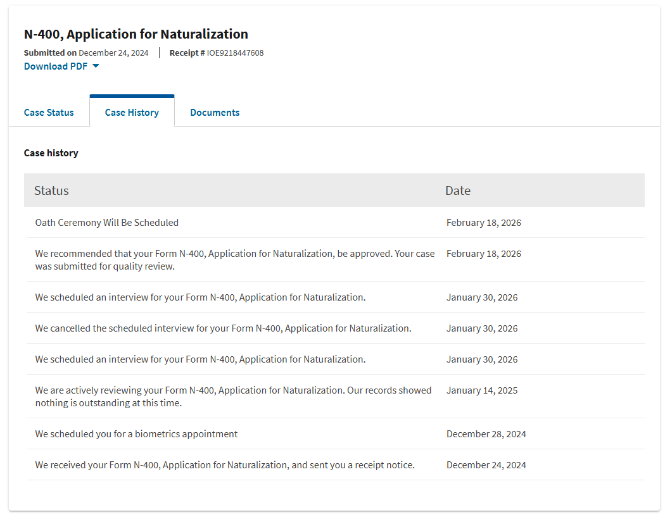Click the N-400 Application for Naturalization heading
The width and height of the screenshot is (665, 517).
pos(136,34)
